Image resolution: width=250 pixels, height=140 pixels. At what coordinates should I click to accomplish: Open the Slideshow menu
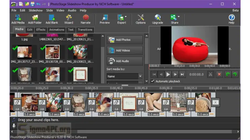[36, 10]
